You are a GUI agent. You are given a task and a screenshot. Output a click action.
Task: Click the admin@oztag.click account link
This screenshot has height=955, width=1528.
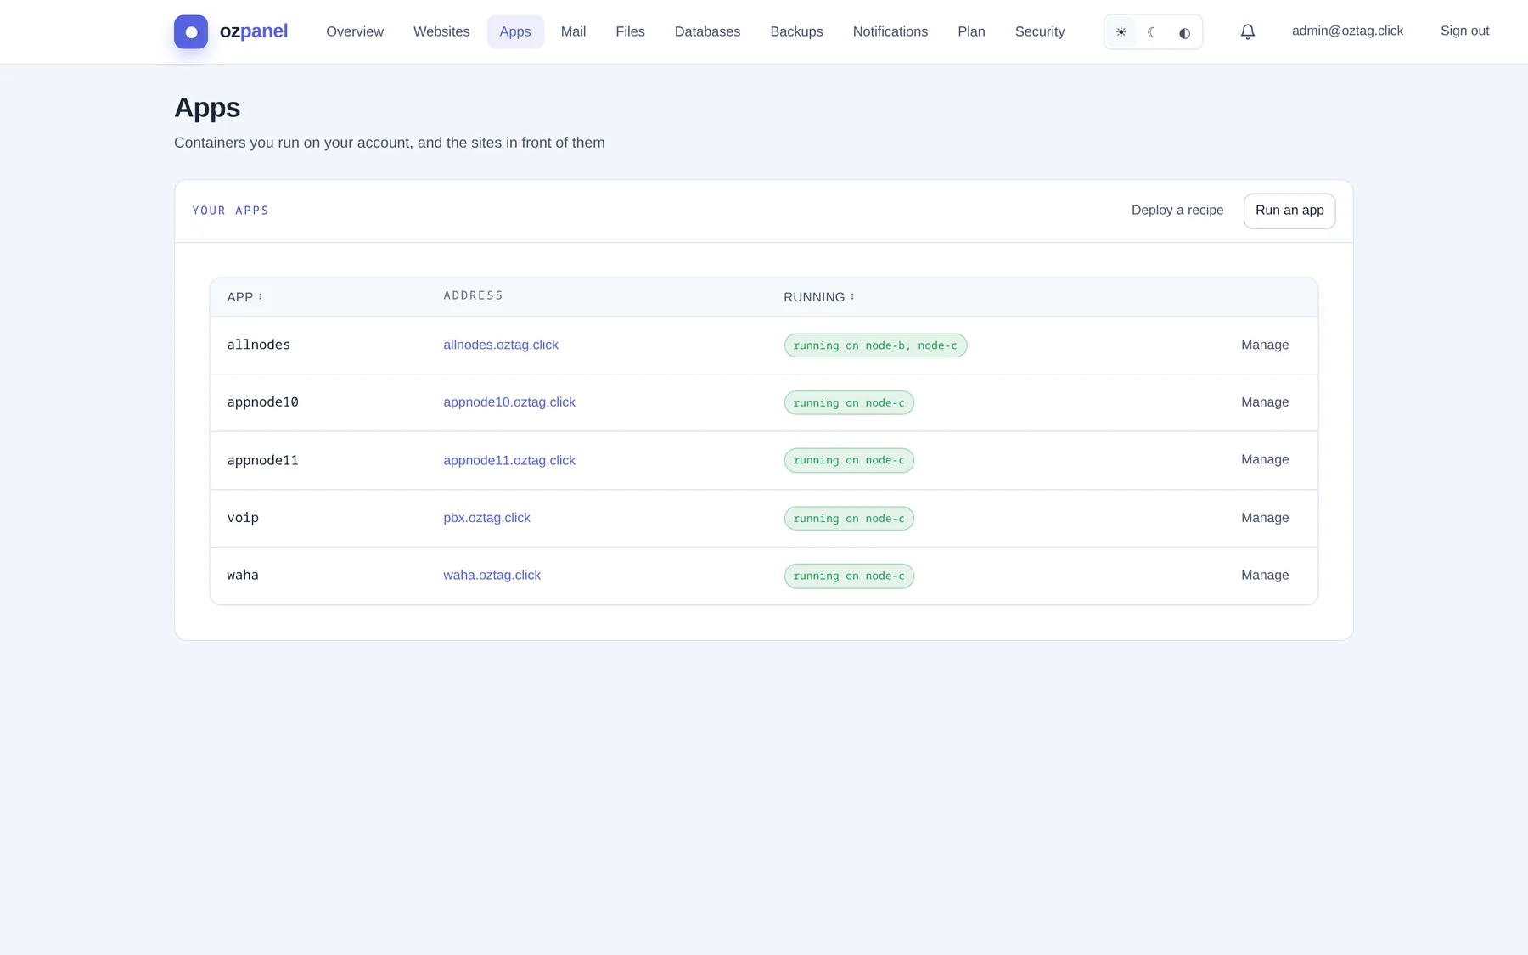pos(1347,31)
